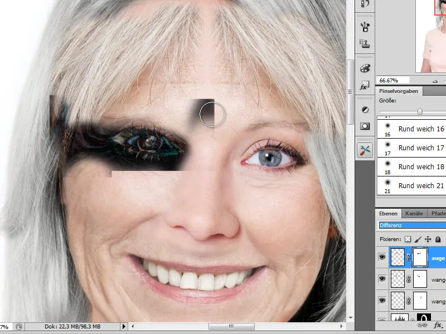Click the round status bar icon

pyautogui.click(x=19, y=327)
